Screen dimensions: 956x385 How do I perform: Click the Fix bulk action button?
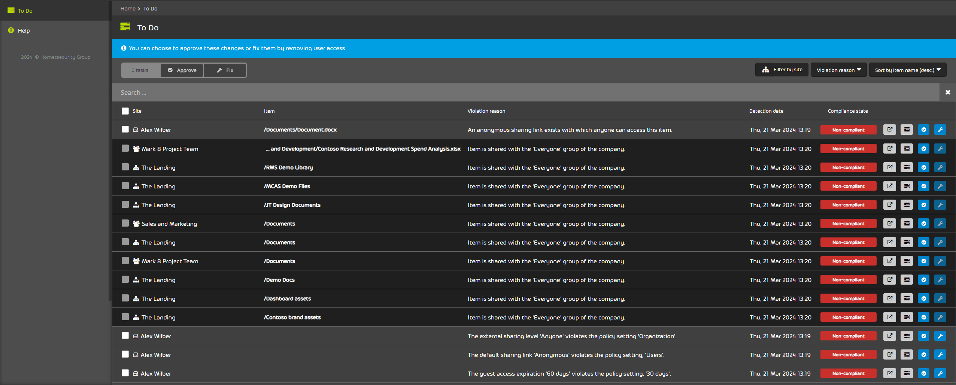(225, 70)
